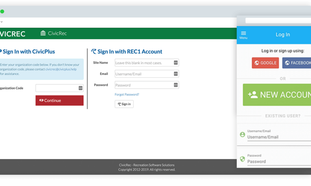The width and height of the screenshot is (311, 186).
Task: Click the red Continue button
Action: pos(59,100)
